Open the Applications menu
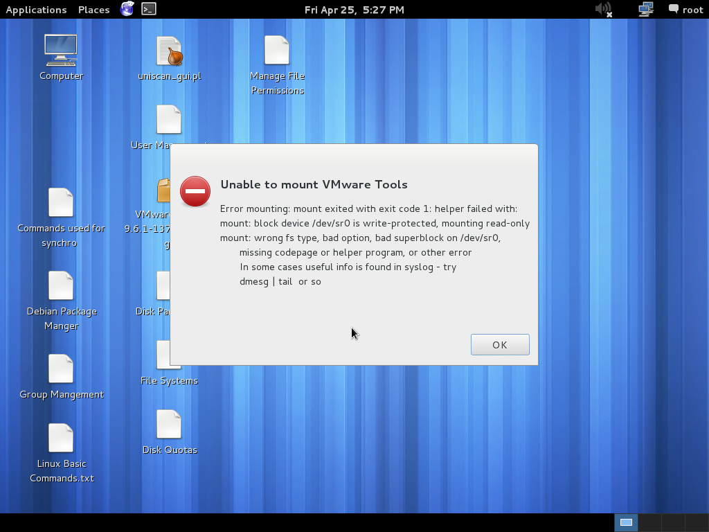 coord(36,10)
